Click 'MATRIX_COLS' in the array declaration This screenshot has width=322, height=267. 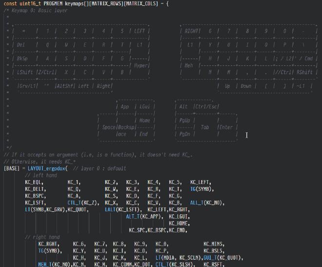tap(141, 4)
